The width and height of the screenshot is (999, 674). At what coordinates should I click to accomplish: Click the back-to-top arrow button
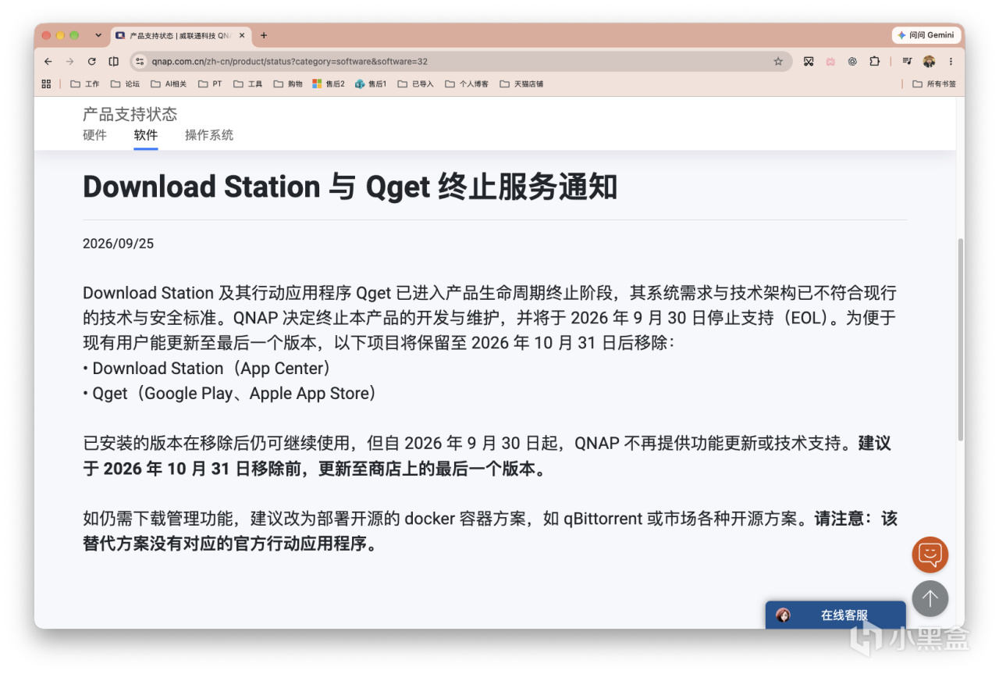(930, 599)
